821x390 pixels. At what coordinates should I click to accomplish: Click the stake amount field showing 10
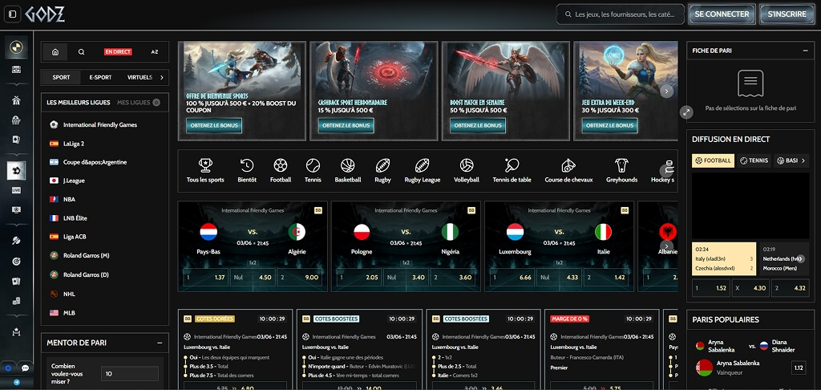(x=129, y=374)
